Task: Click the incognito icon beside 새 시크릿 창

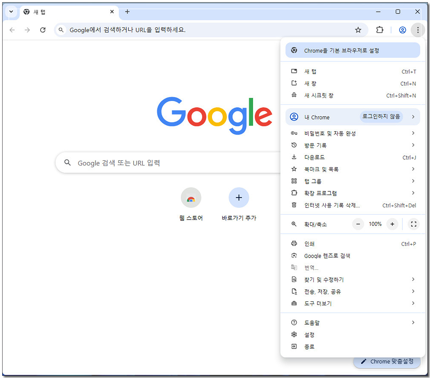Action: 294,95
